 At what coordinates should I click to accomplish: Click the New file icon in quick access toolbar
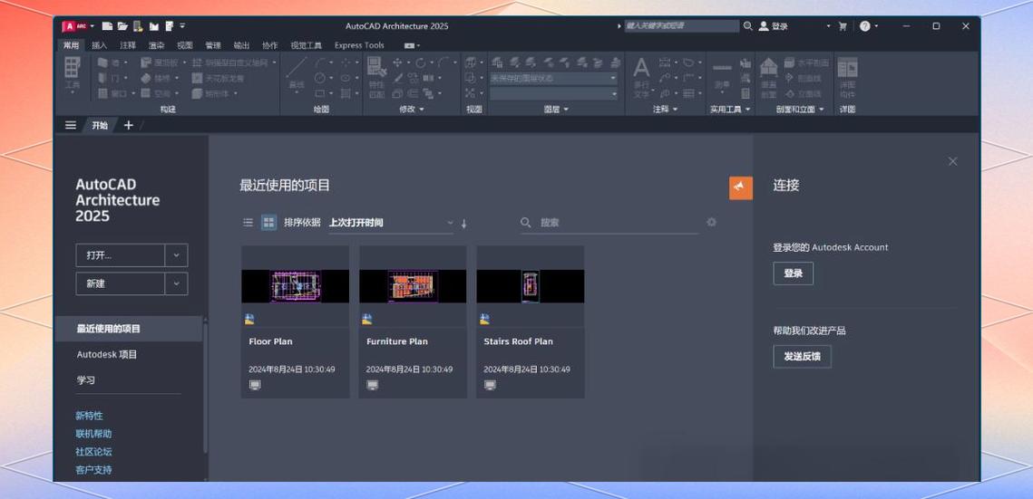(107, 26)
